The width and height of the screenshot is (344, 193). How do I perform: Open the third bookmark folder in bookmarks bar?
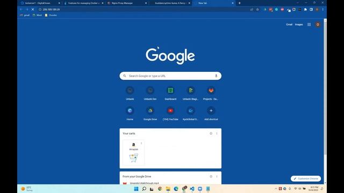coord(51,15)
